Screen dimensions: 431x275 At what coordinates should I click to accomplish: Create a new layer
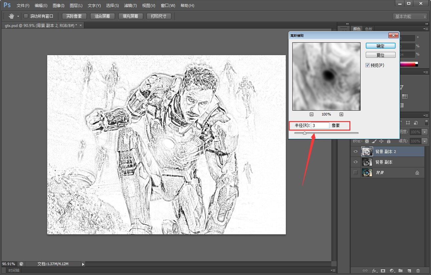tap(409, 271)
